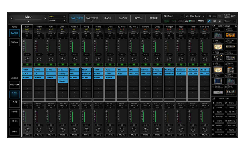Add plugin in Tape rack's first empty slot
Viewport: 245px width, 146px height.
pos(181,77)
